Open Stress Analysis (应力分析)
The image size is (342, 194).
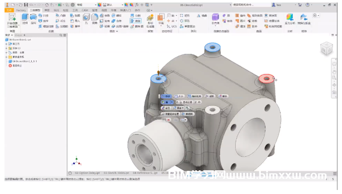coord(290,19)
